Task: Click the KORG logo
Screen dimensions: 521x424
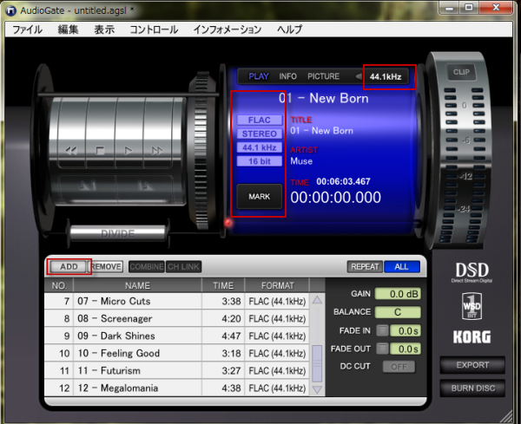Action: pos(472,336)
